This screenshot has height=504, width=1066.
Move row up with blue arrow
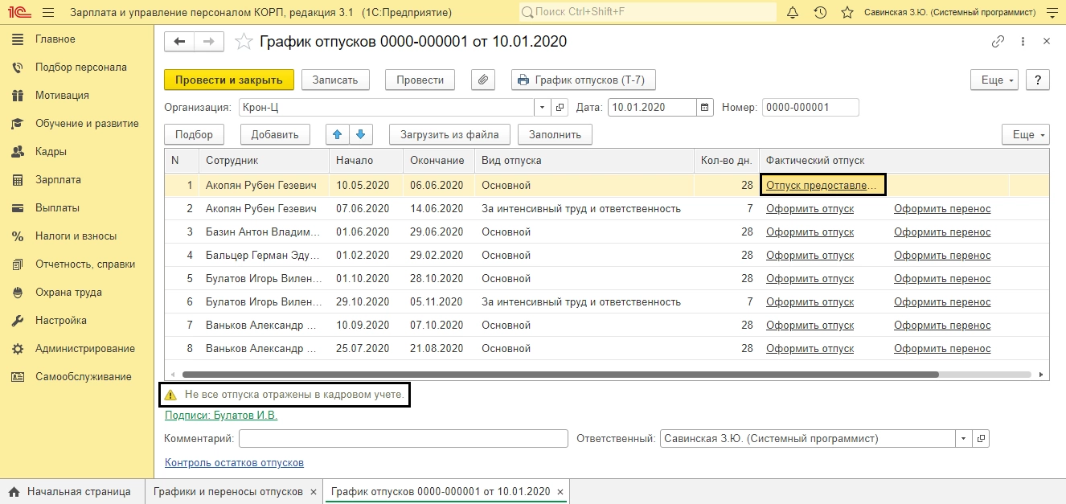click(338, 134)
